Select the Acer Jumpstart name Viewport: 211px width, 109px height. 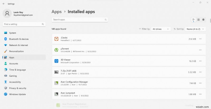coord(68,93)
